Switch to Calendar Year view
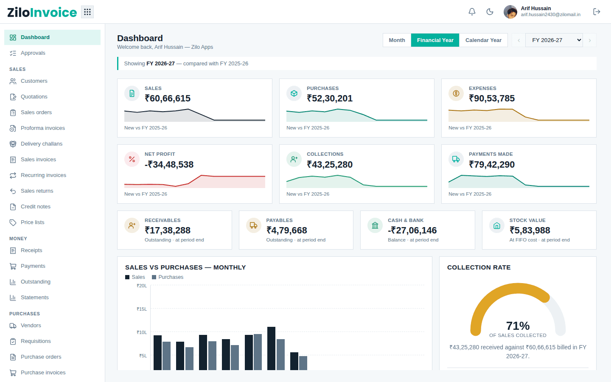This screenshot has height=382, width=611. (483, 40)
